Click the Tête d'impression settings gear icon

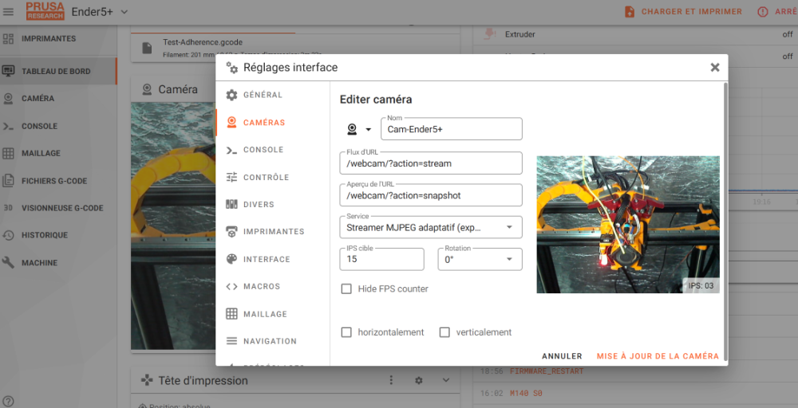pyautogui.click(x=418, y=380)
